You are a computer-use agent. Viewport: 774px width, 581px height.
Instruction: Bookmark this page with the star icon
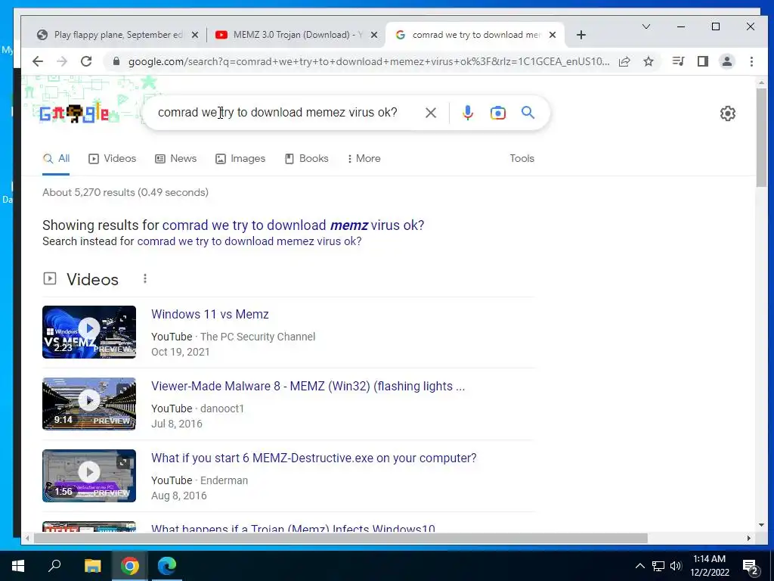(649, 61)
